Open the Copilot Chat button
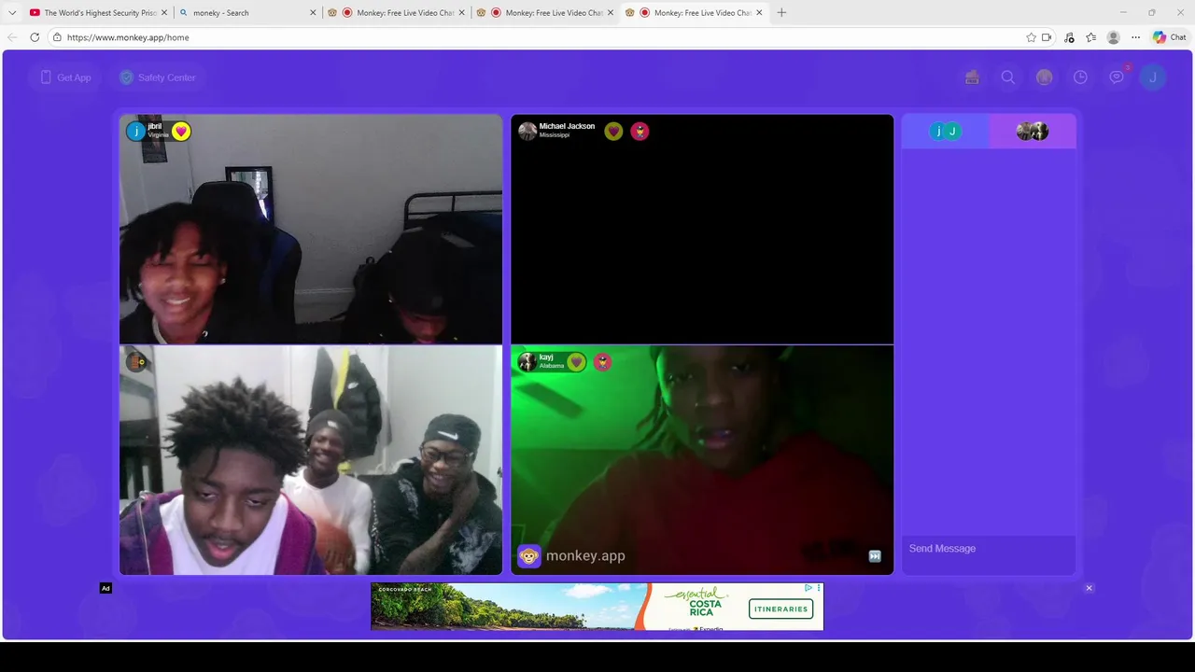Viewport: 1195px width, 672px height. pyautogui.click(x=1170, y=37)
